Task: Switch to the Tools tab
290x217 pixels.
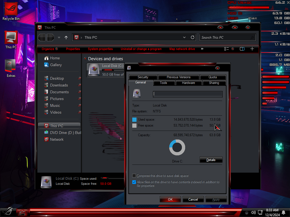Action: (163, 83)
